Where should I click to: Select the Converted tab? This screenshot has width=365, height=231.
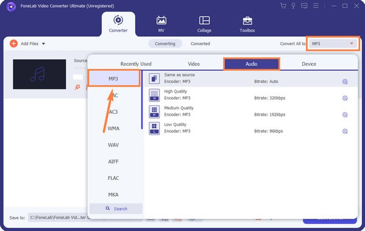tap(200, 43)
